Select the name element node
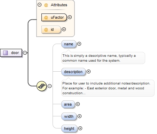This screenshot has height=134, width=157. point(69,44)
